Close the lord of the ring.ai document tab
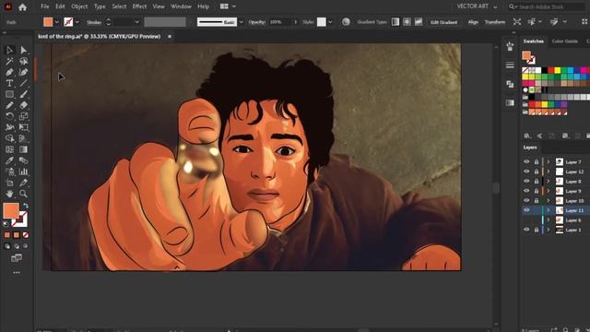 [170, 37]
